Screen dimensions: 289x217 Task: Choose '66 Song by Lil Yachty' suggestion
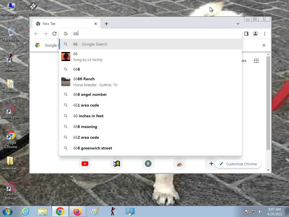pyautogui.click(x=150, y=57)
